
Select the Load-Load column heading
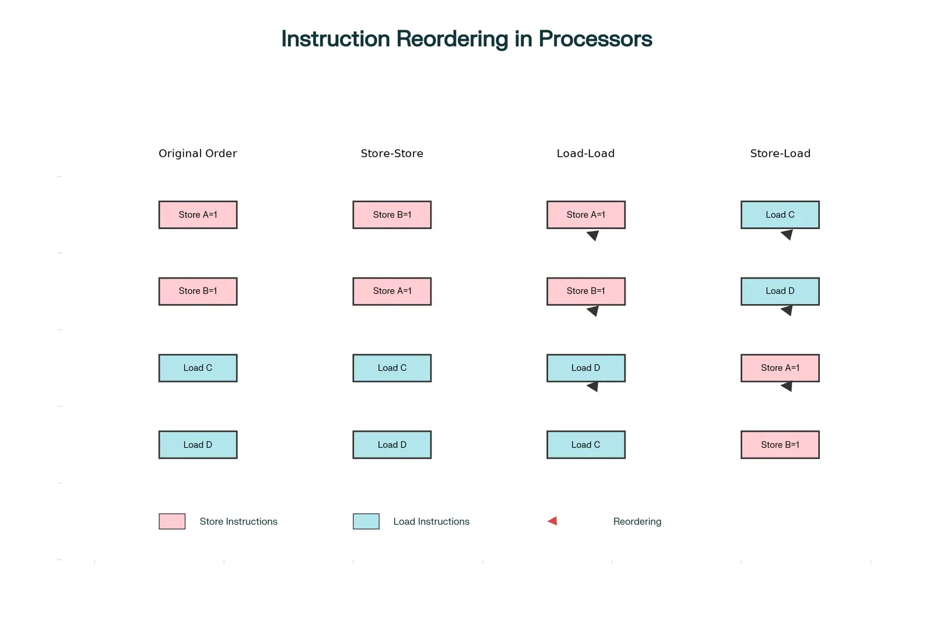[585, 153]
